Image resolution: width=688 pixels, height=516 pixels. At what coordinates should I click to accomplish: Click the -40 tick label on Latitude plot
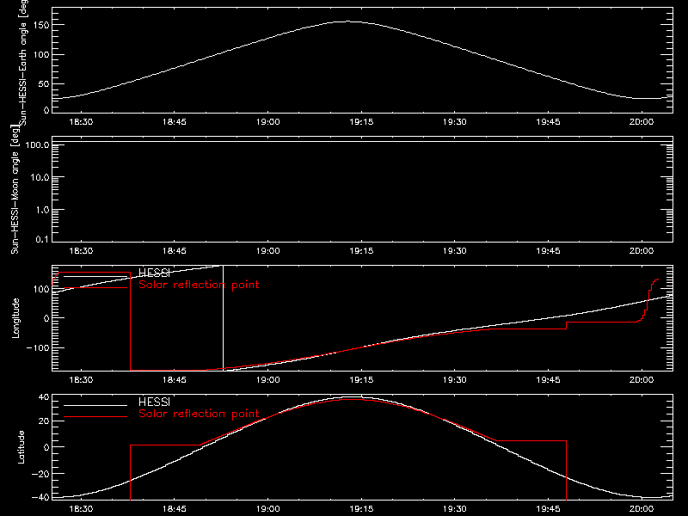[40, 497]
